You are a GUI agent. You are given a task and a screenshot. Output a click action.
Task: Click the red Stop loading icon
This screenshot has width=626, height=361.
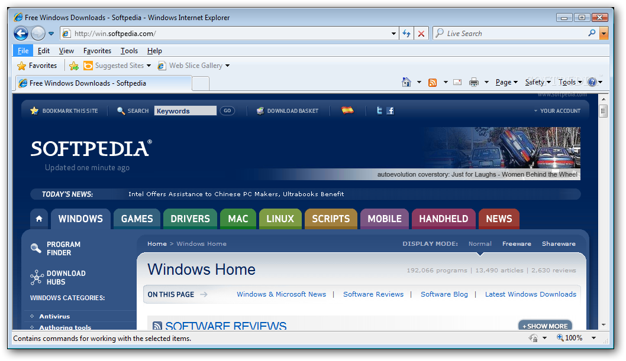pyautogui.click(x=421, y=34)
